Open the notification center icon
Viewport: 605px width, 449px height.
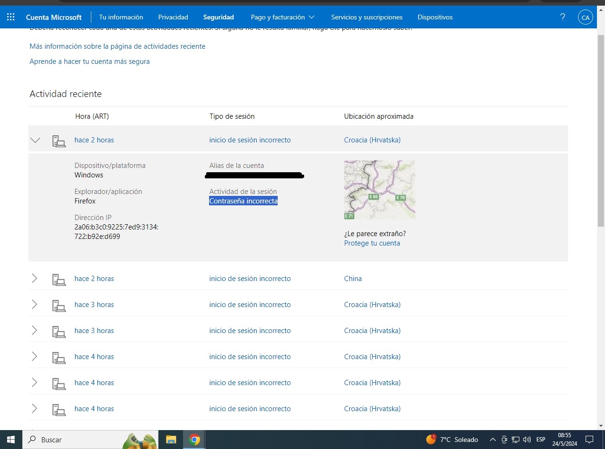[x=589, y=440]
